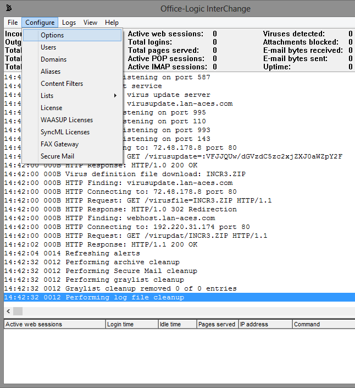Open the Logs menu

click(69, 23)
